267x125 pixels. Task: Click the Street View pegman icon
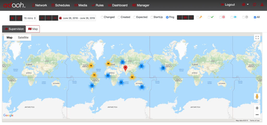257,96
